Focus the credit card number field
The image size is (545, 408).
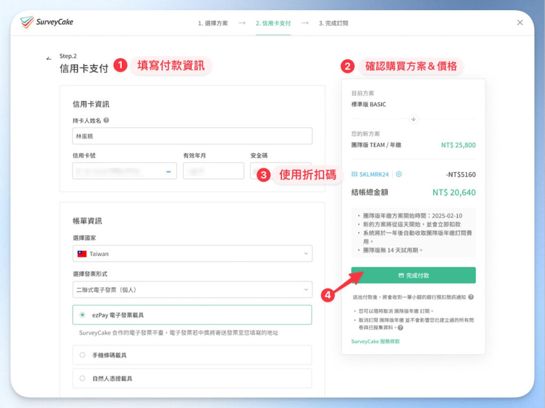[x=125, y=171]
